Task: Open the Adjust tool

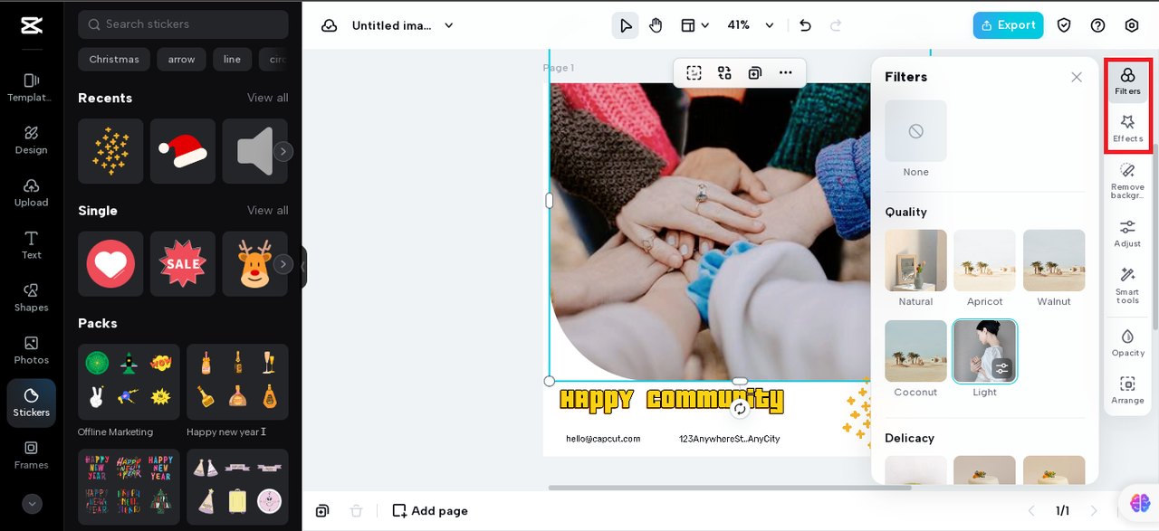Action: (x=1127, y=232)
